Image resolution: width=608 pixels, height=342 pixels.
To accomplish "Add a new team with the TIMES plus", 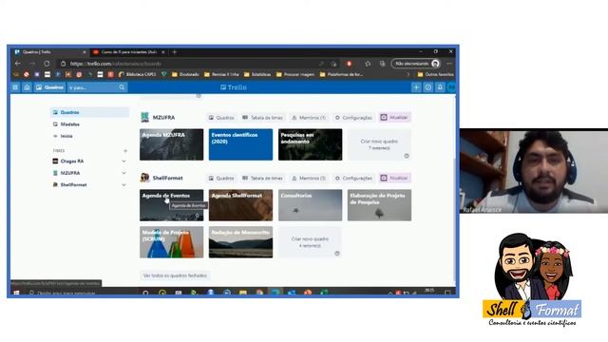I will (125, 150).
